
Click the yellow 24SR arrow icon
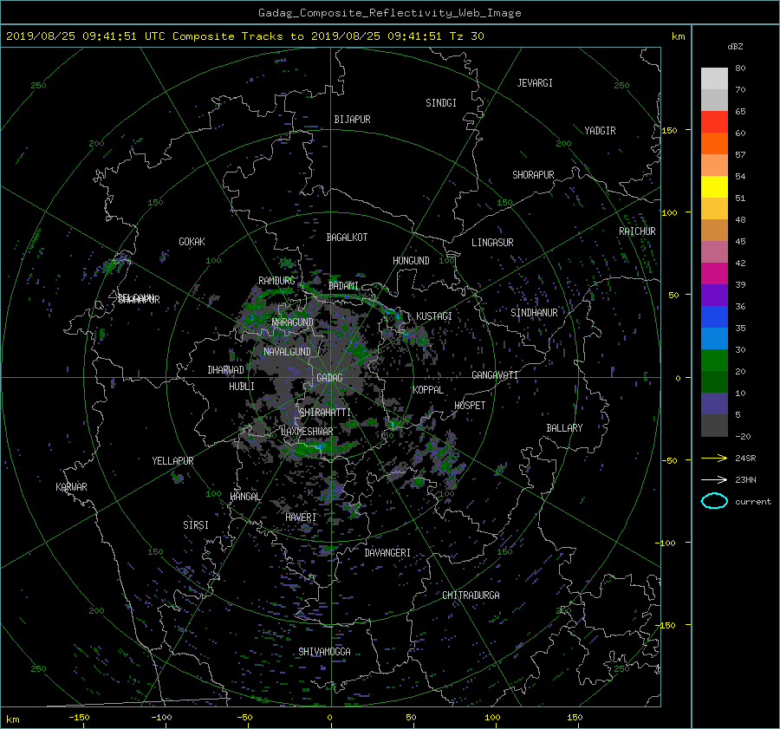pyautogui.click(x=714, y=458)
